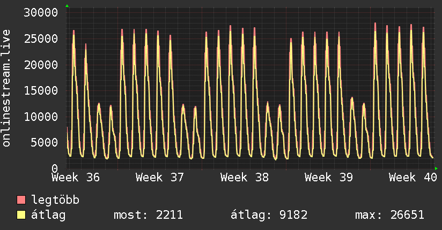442x230 pixels.
Task: Click the Week 39 axis label
Action: point(329,178)
